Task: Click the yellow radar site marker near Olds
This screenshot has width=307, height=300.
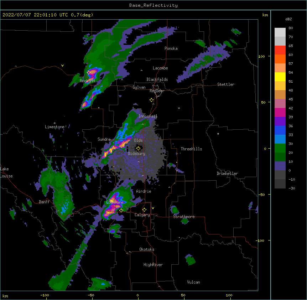Action: point(138,149)
